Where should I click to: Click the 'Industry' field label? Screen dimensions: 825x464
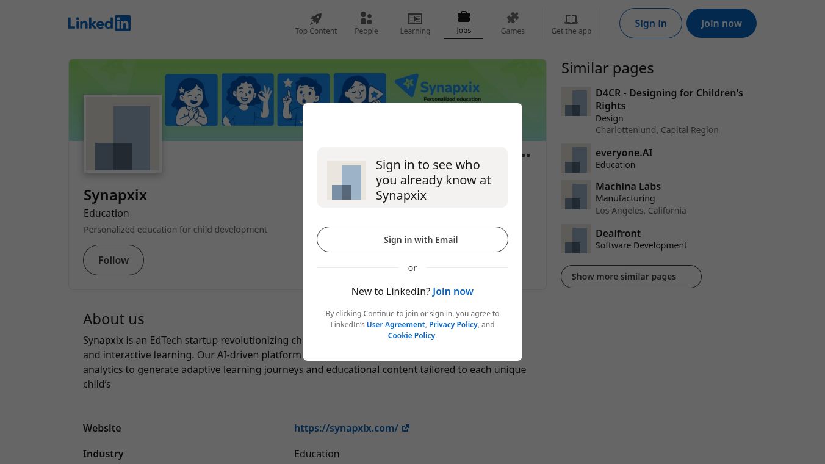coord(103,454)
